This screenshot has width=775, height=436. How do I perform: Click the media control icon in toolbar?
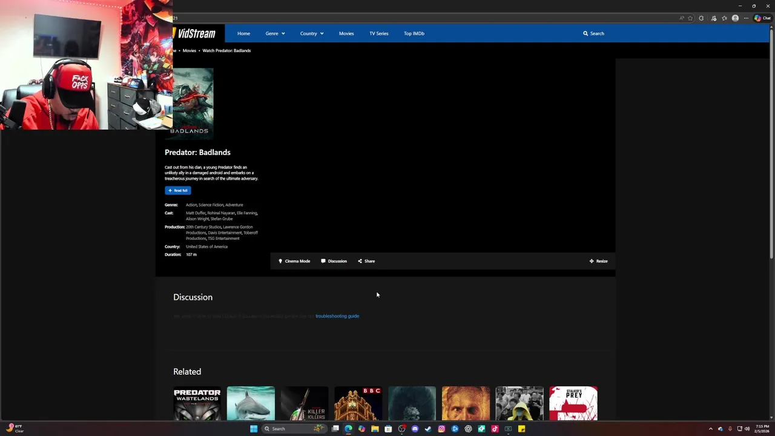click(714, 18)
